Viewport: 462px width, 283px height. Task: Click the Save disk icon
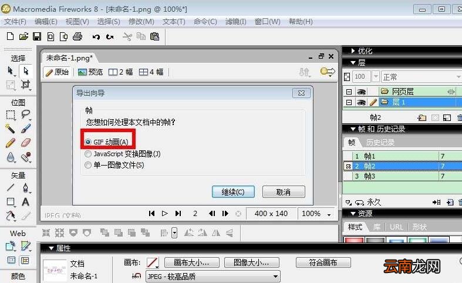(37, 36)
